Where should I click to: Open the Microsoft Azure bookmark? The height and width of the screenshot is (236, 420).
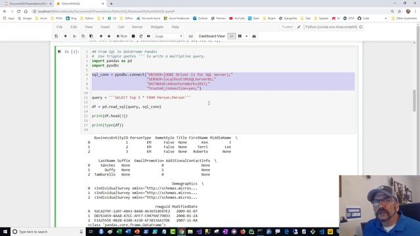(148, 18)
